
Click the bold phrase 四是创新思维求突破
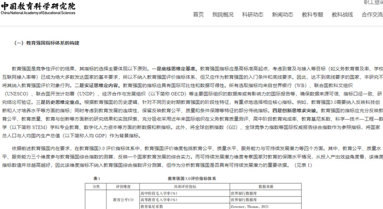pos(295,111)
